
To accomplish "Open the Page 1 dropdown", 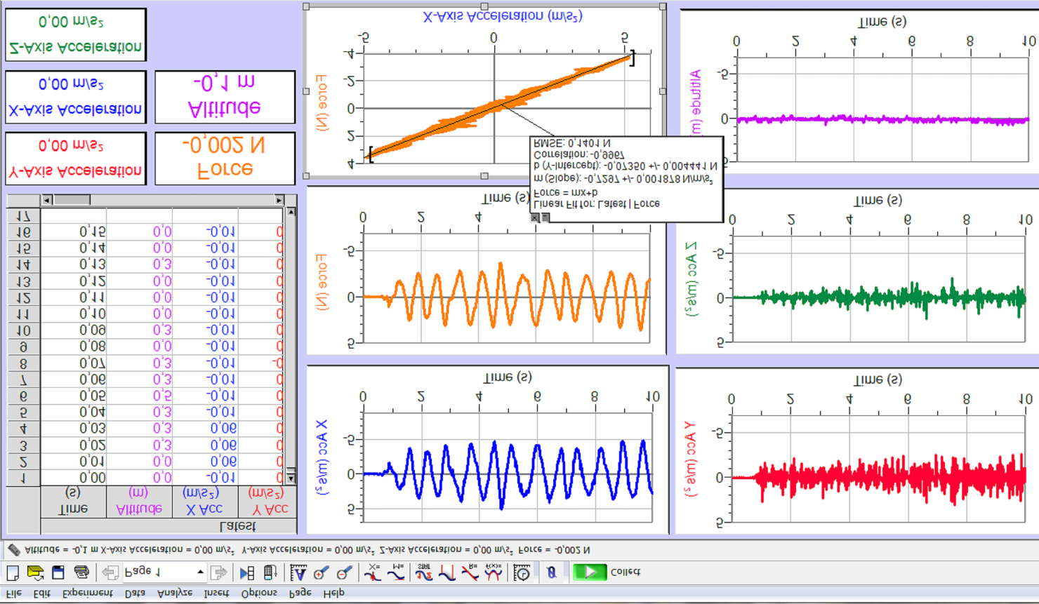I will point(200,572).
